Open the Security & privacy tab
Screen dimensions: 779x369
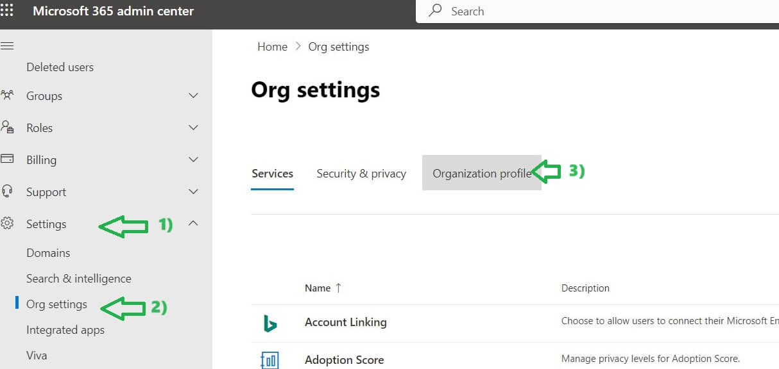(x=361, y=174)
